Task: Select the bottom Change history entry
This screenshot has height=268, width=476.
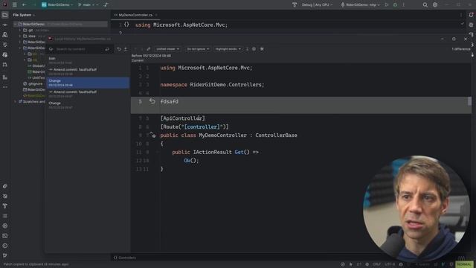Action: pos(88,105)
